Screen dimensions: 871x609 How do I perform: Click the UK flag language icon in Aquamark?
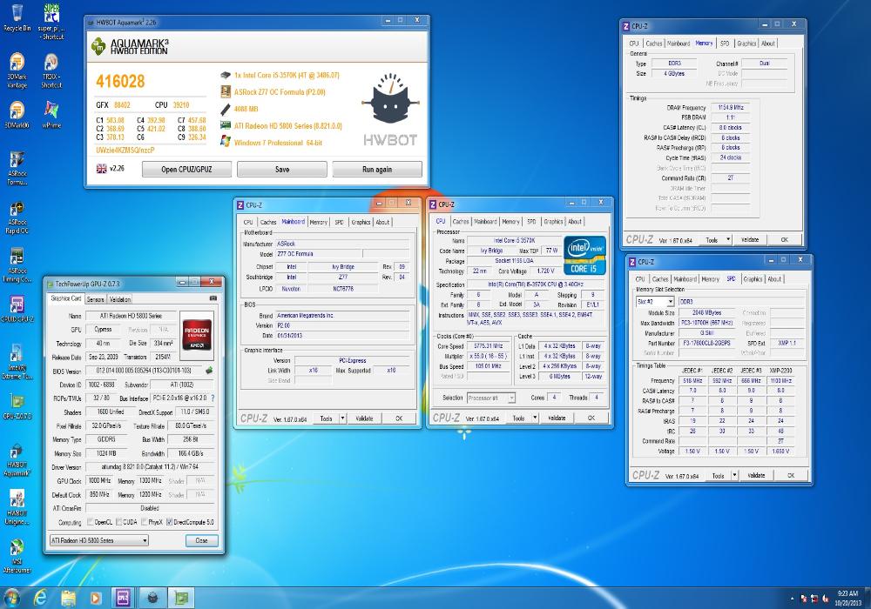[101, 169]
